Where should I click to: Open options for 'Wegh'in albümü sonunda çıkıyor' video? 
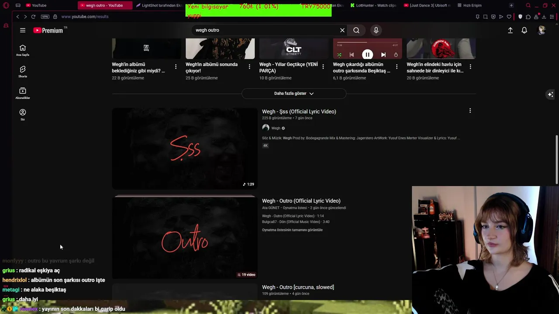coord(249,67)
